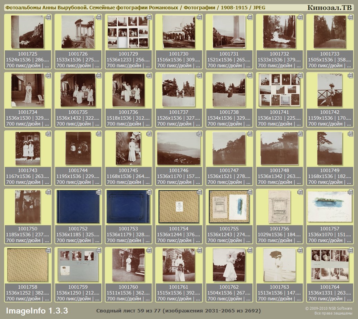Click the JPG icon on thumbnail 1001742
The image size is (358, 319).
click(350, 76)
